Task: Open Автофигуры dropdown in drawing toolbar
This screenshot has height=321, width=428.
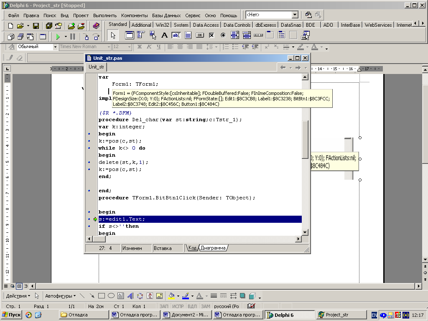Action: point(60,296)
